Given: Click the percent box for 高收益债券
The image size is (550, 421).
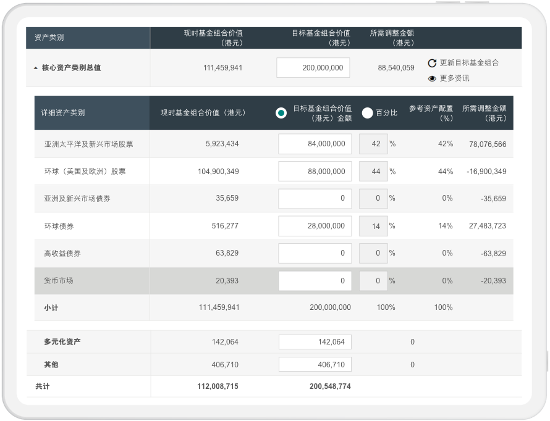Looking at the screenshot, I should pyautogui.click(x=373, y=253).
